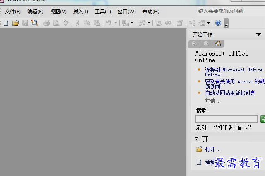Focus the 搜索 text box in task pane
Viewport: 265px width, 176px height.
coord(226,119)
